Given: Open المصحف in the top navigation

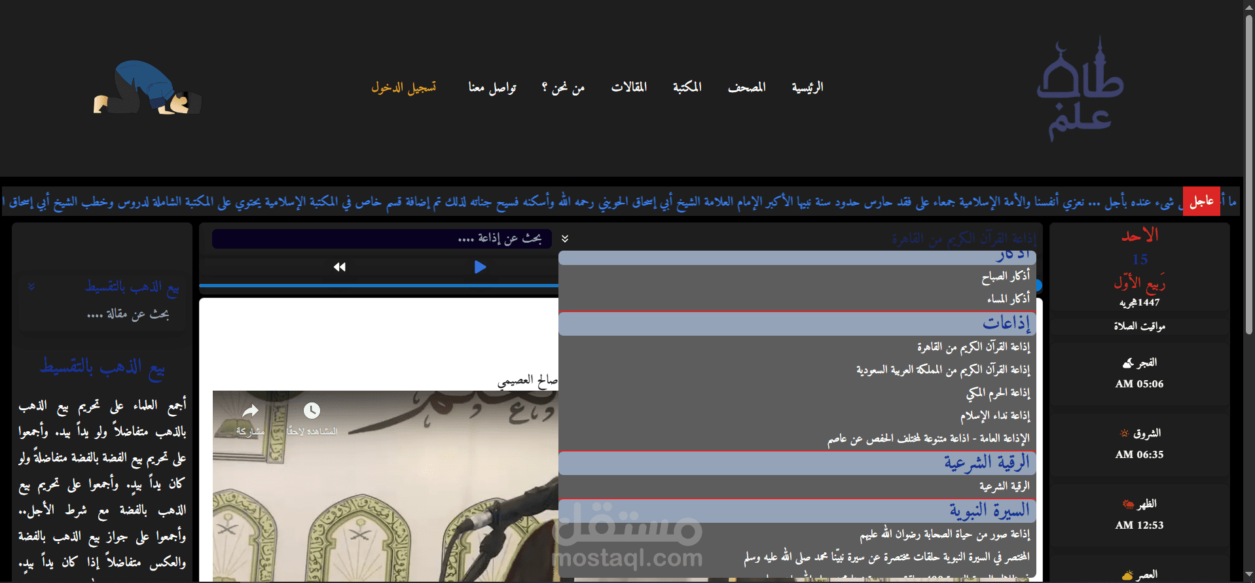Looking at the screenshot, I should click(746, 87).
